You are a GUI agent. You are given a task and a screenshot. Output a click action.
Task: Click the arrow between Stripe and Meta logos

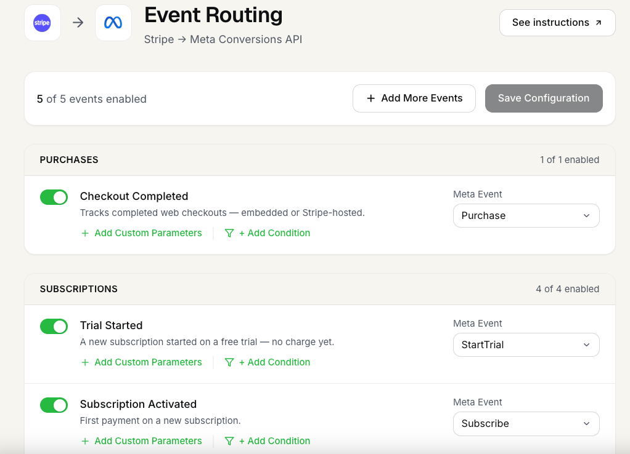coord(78,23)
